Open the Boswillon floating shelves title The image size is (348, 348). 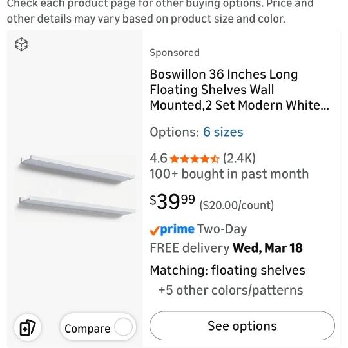[x=239, y=90]
